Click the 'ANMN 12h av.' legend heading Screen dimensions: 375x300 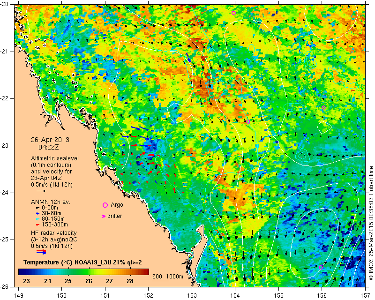(x=51, y=202)
